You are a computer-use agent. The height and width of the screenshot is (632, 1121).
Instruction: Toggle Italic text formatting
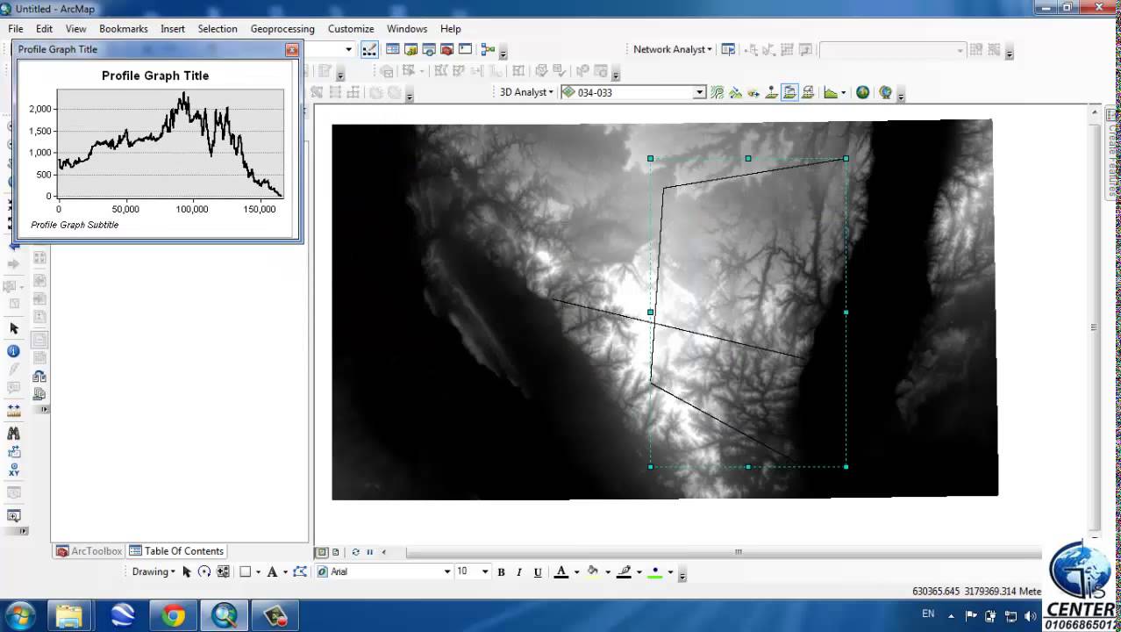click(519, 572)
